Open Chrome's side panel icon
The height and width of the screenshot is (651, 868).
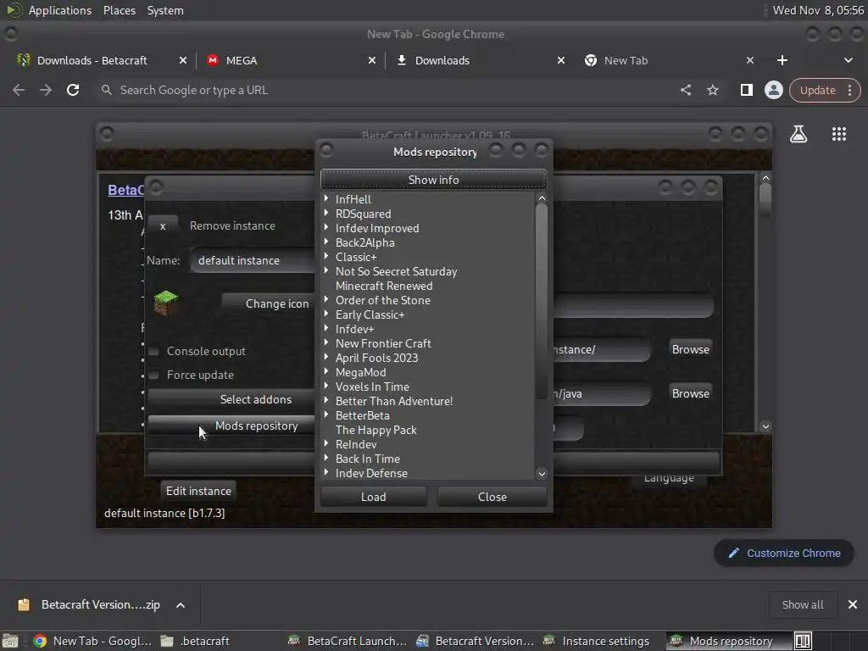coord(746,90)
